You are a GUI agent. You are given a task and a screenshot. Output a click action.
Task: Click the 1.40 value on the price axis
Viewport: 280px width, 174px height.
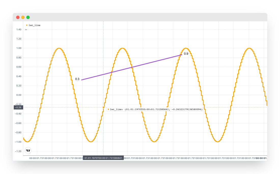(19, 30)
